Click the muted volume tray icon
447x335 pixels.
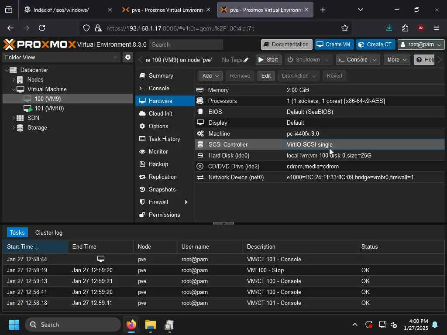[394, 325]
